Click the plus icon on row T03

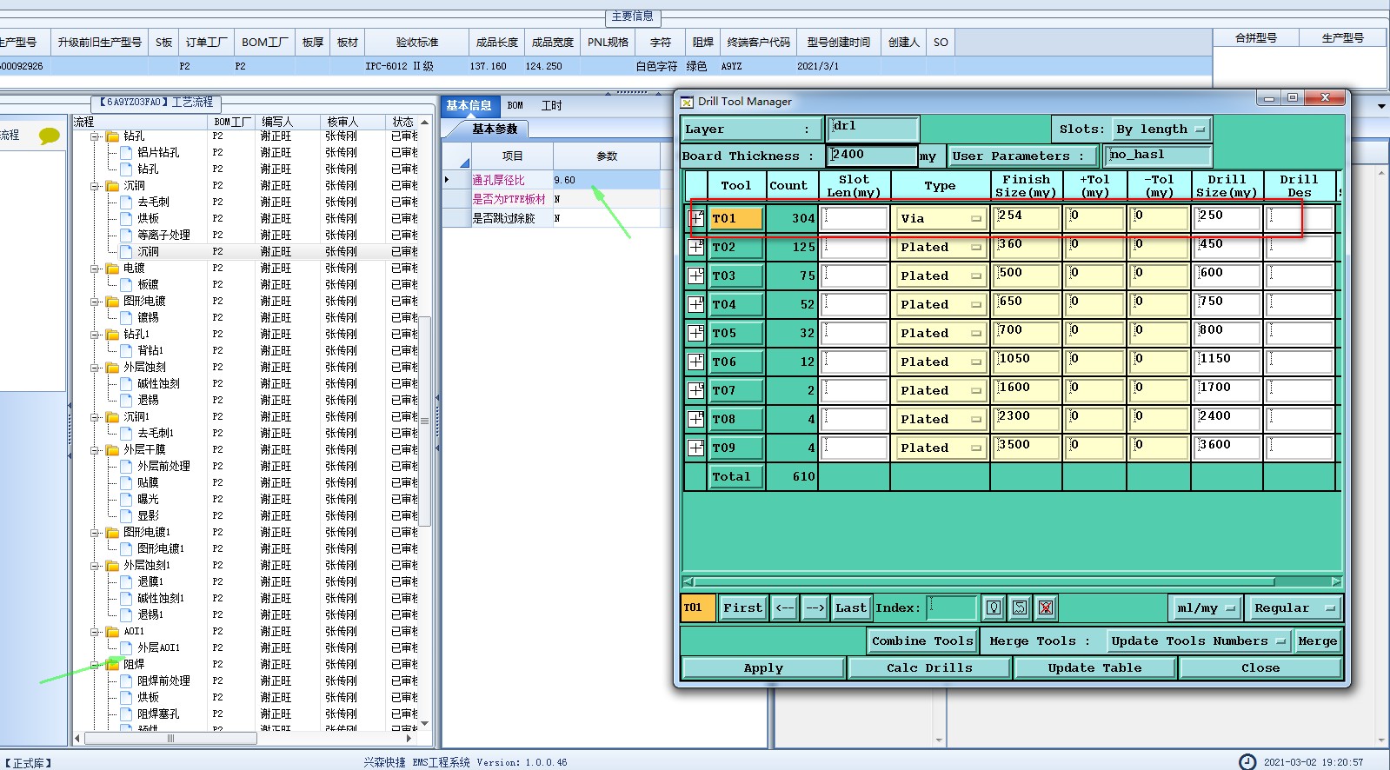coord(696,275)
